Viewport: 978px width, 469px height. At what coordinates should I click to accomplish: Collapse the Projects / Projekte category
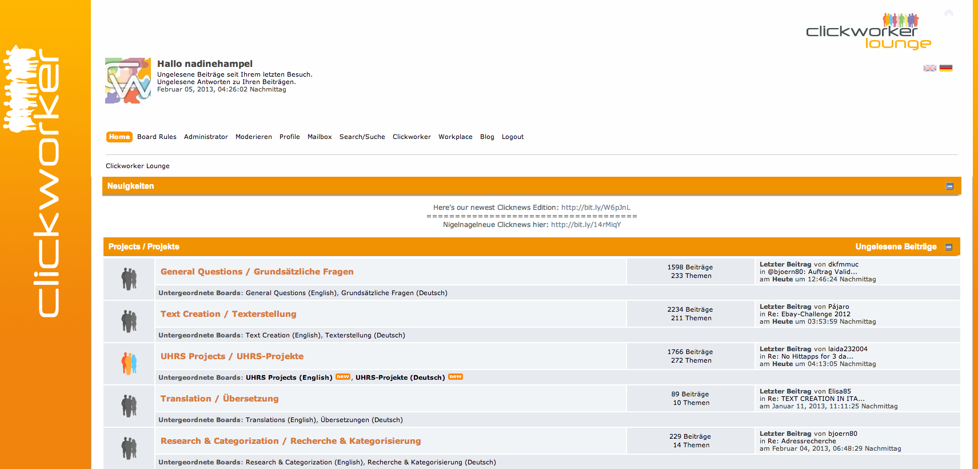pos(949,247)
